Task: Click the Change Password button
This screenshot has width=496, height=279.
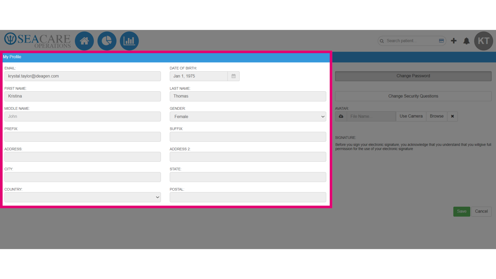Action: tap(413, 76)
